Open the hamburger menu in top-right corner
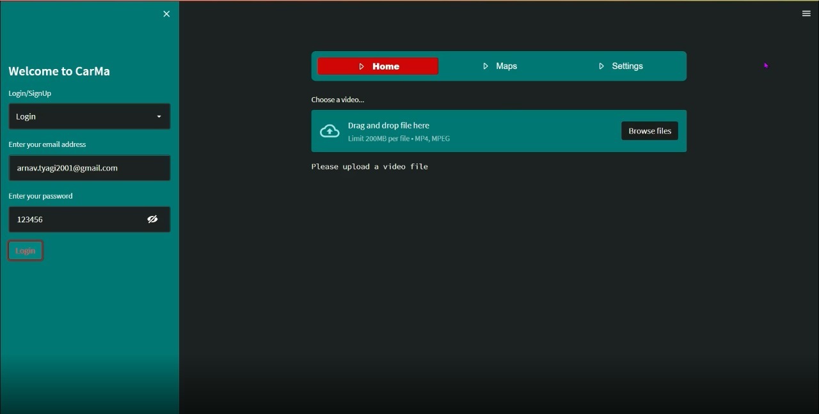Image resolution: width=819 pixels, height=414 pixels. [806, 13]
